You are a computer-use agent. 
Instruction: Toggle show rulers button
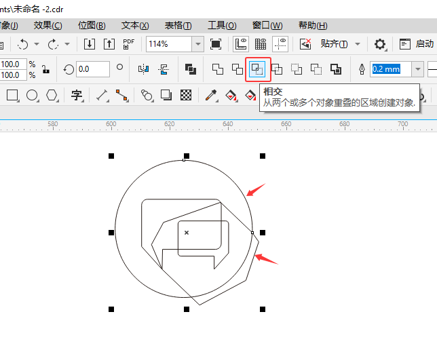[x=241, y=44]
